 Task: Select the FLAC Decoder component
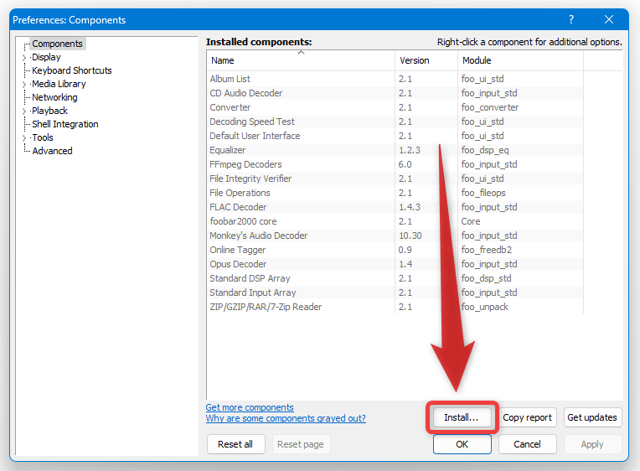pyautogui.click(x=395, y=207)
